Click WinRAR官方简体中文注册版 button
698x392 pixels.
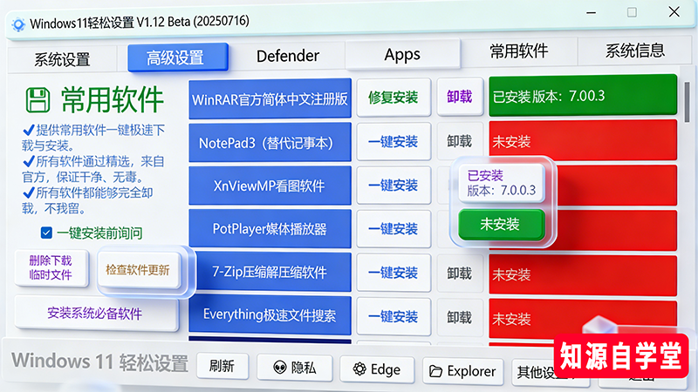coord(270,98)
